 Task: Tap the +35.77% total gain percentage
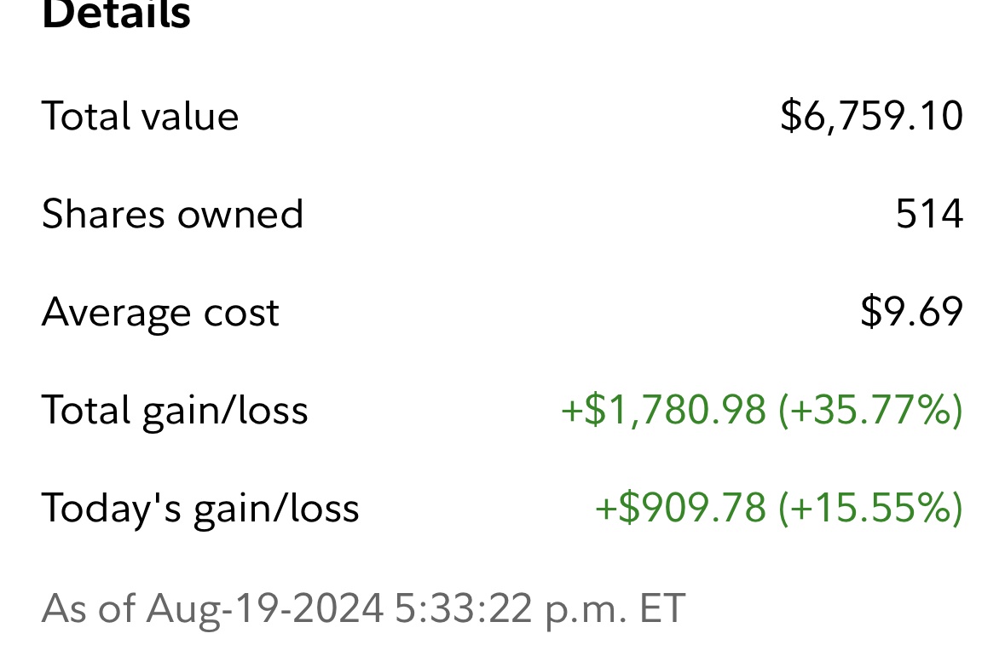[871, 410]
